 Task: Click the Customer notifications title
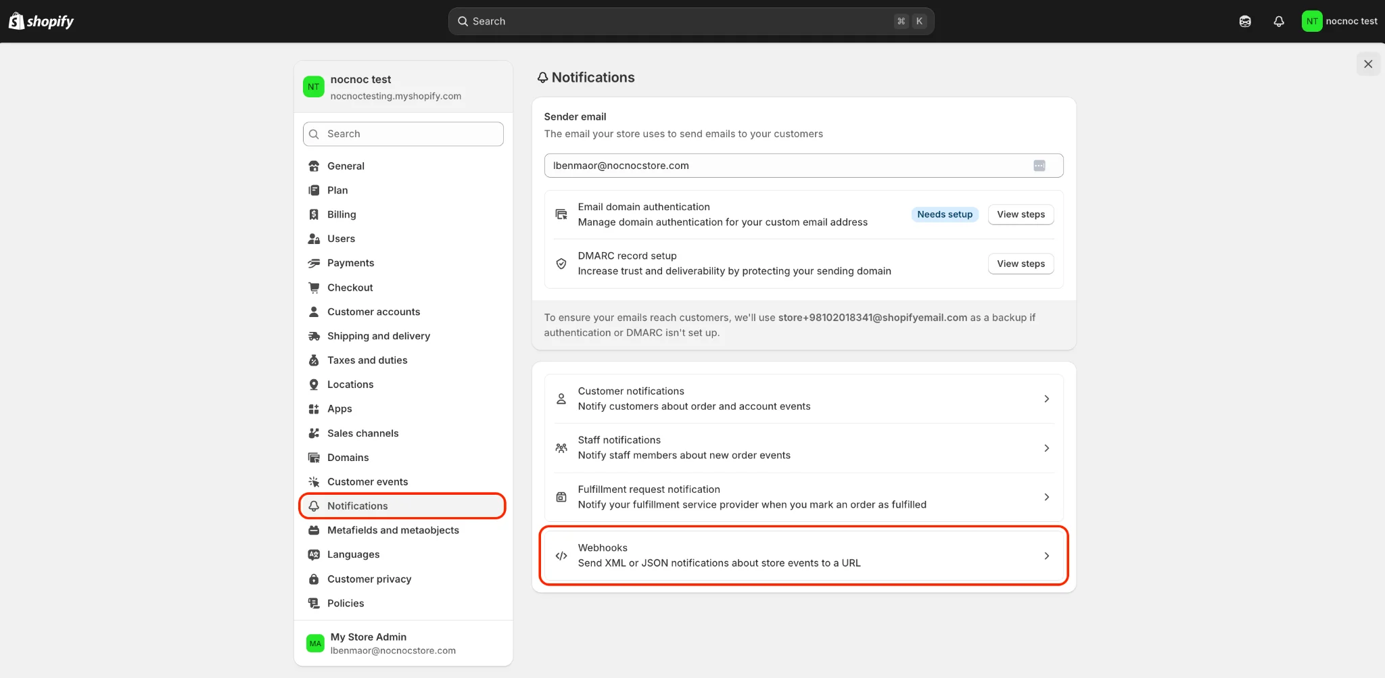(631, 391)
